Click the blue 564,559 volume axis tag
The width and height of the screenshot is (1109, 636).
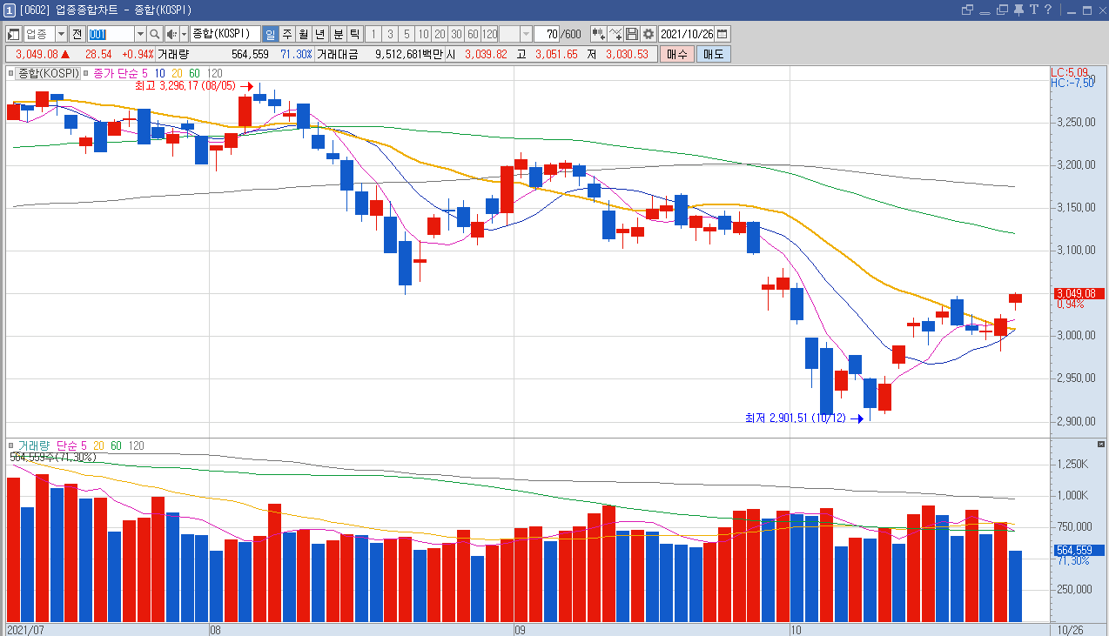click(1079, 550)
